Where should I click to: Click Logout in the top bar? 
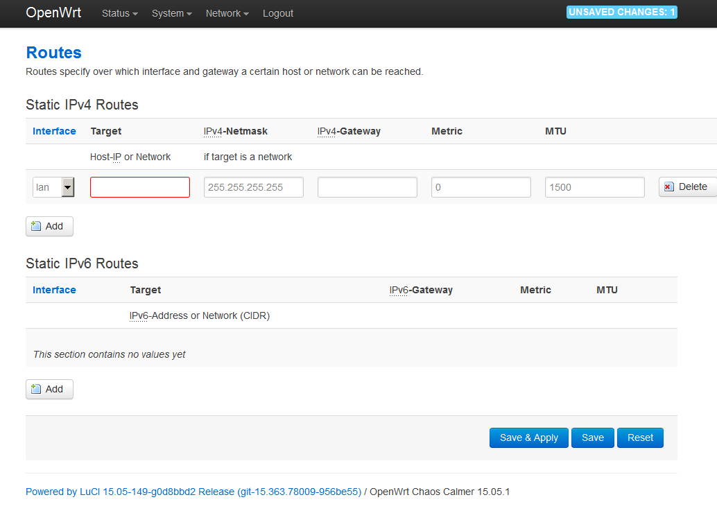[278, 13]
